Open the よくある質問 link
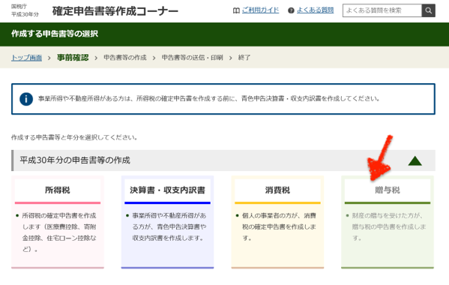449x285 pixels. coord(316,10)
